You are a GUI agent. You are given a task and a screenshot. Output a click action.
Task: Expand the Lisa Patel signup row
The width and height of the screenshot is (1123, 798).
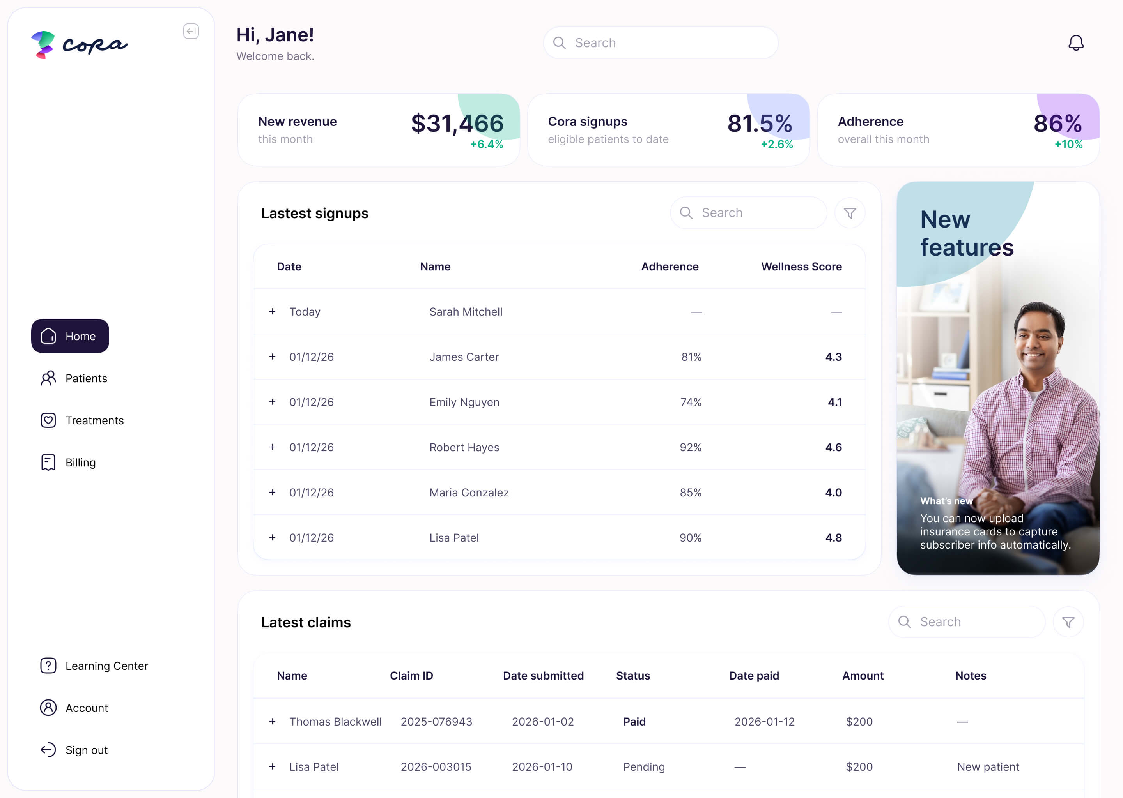tap(272, 537)
